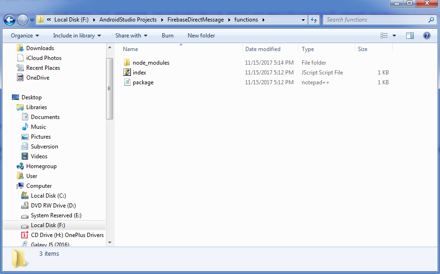This screenshot has width=440, height=274.
Task: Click the Music library icon
Action: click(x=25, y=126)
